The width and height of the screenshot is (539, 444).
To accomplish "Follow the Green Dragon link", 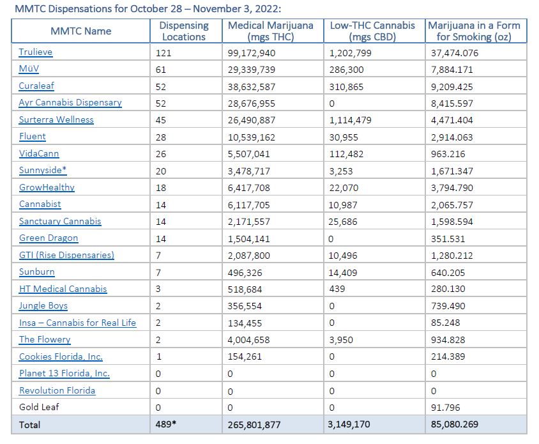I will (49, 238).
